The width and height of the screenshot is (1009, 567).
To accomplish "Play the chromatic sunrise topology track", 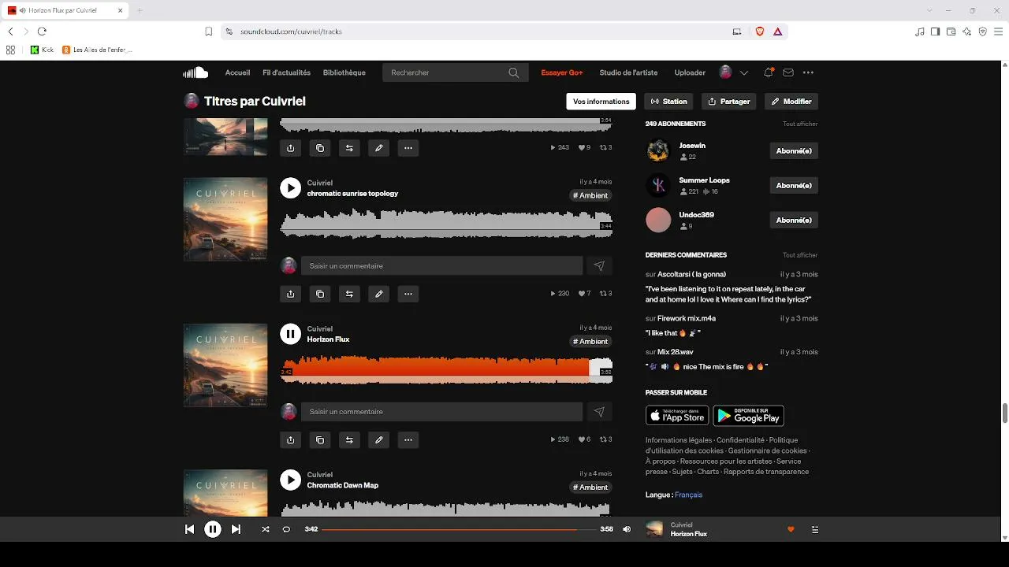I will click(290, 187).
